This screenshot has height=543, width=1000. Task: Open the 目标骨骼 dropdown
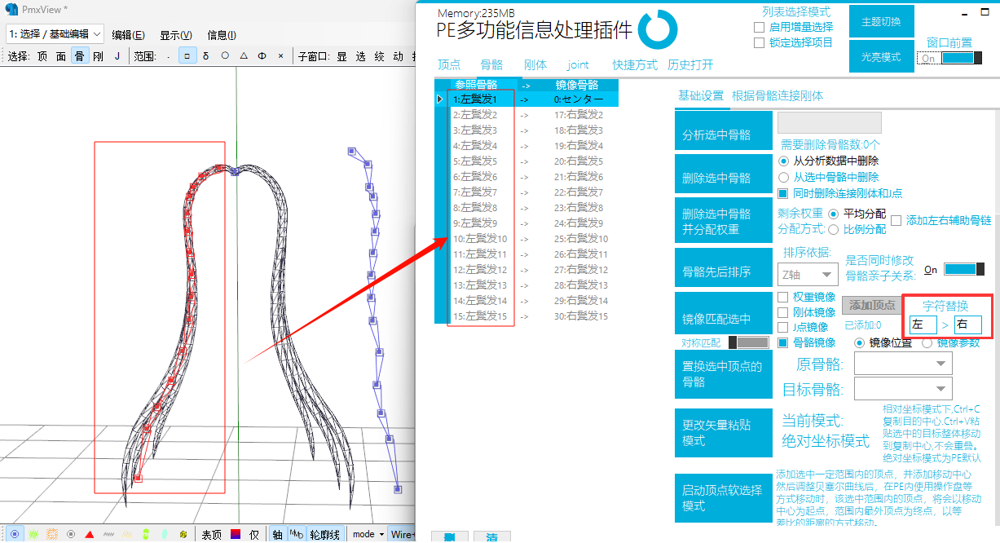(902, 389)
